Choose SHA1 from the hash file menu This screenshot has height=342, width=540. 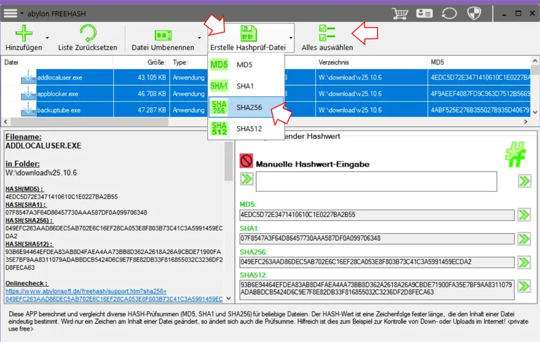(x=246, y=86)
